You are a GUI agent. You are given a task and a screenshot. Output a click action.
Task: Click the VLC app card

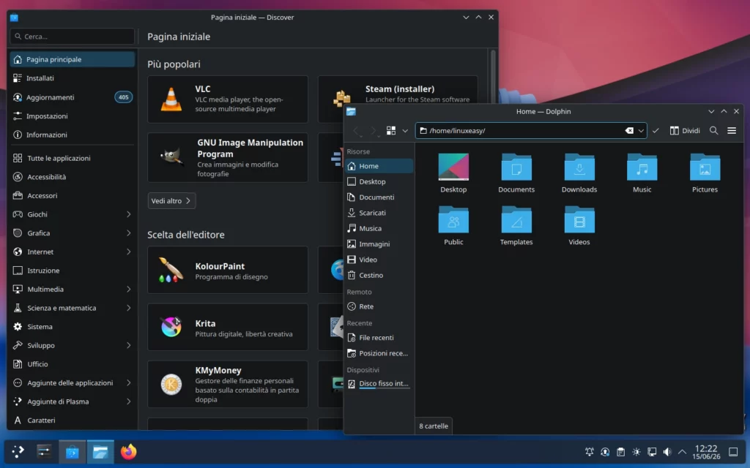coord(228,99)
